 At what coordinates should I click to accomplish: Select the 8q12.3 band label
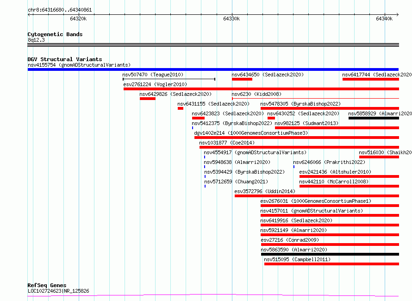pyautogui.click(x=36, y=40)
